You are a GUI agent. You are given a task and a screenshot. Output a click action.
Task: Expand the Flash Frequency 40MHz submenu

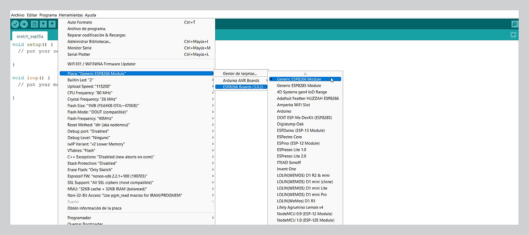(x=136, y=119)
